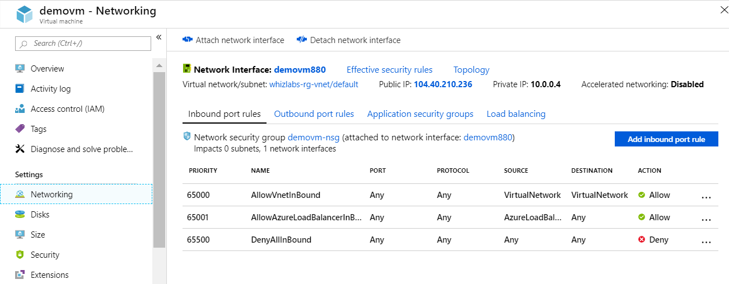The height and width of the screenshot is (284, 729).
Task: Click the SOURCE column header
Action: (516, 171)
